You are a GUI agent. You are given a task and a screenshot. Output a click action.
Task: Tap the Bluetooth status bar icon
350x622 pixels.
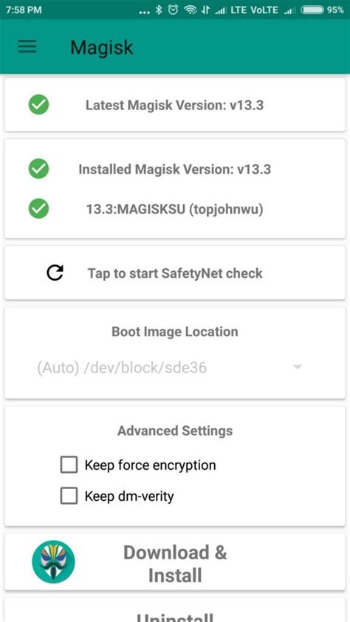tap(159, 10)
